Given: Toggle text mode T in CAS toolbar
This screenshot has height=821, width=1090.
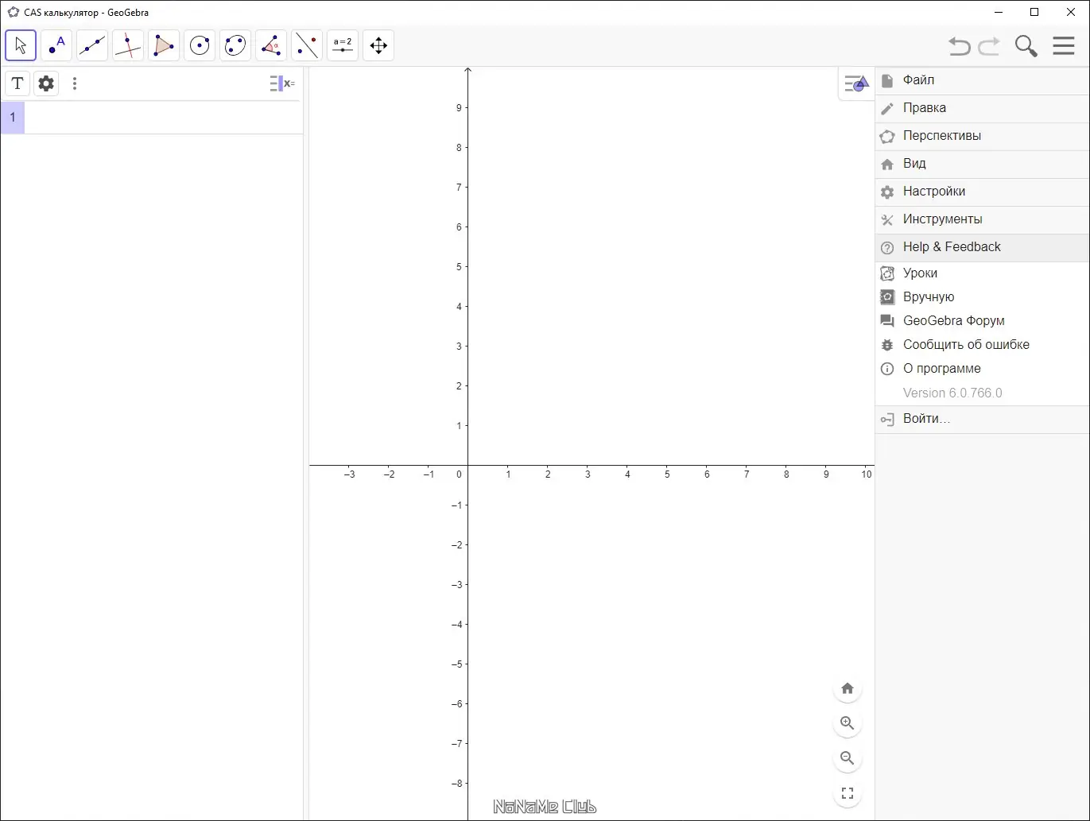Looking at the screenshot, I should tap(17, 83).
